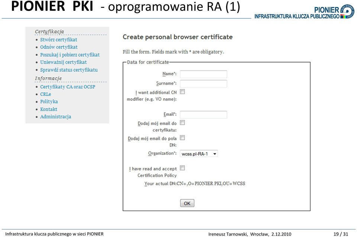The image size is (357, 237).
Task: Open the Stwórz certyfikat link
Action: [58, 40]
